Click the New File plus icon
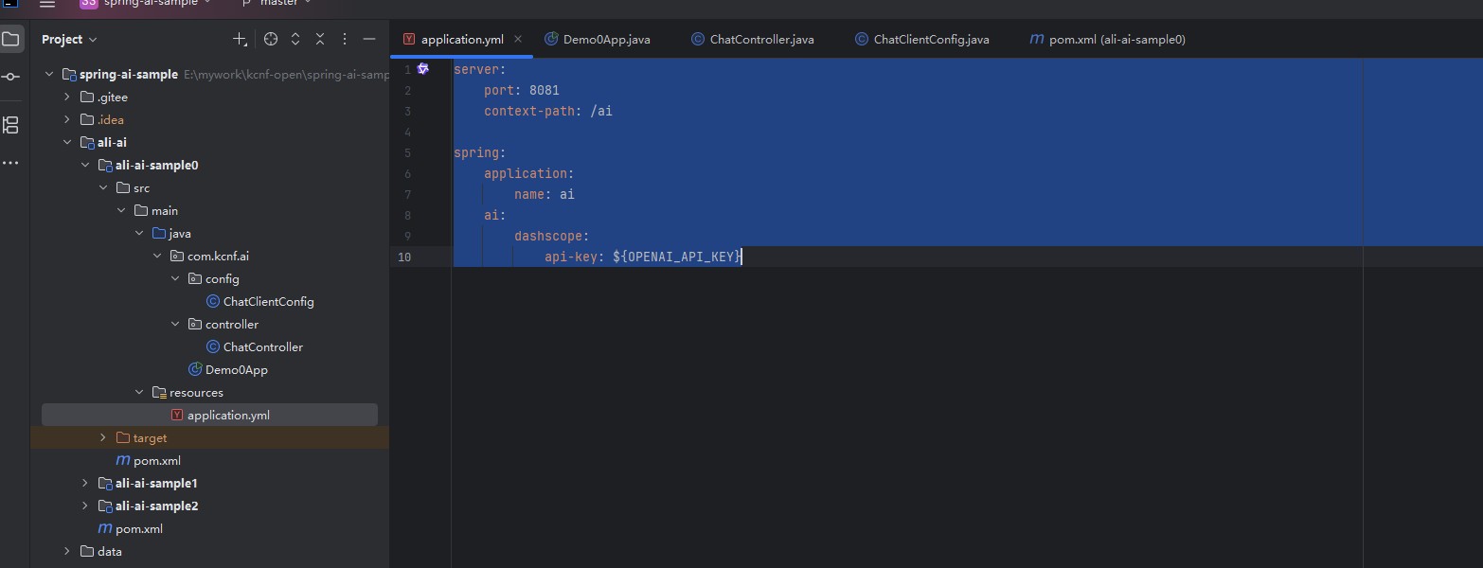The image size is (1483, 568). [x=240, y=39]
